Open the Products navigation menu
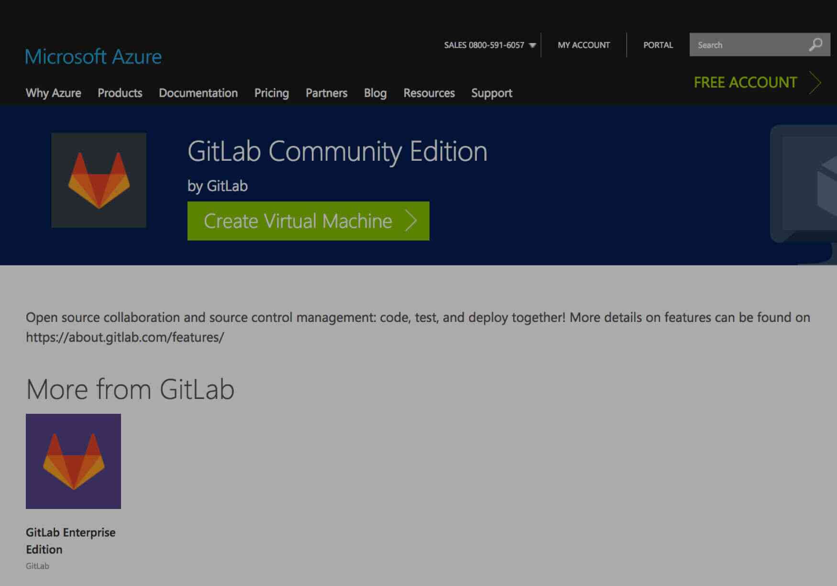The height and width of the screenshot is (586, 837). [x=120, y=93]
